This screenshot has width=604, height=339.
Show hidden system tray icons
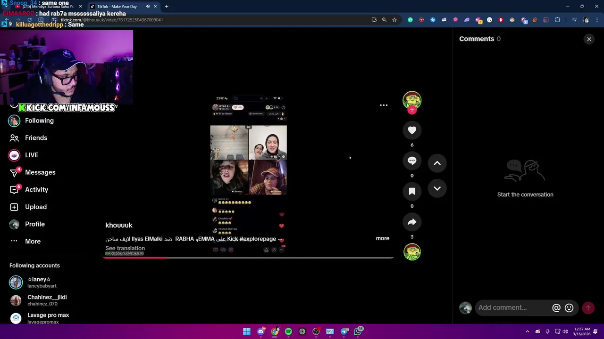pyautogui.click(x=528, y=331)
